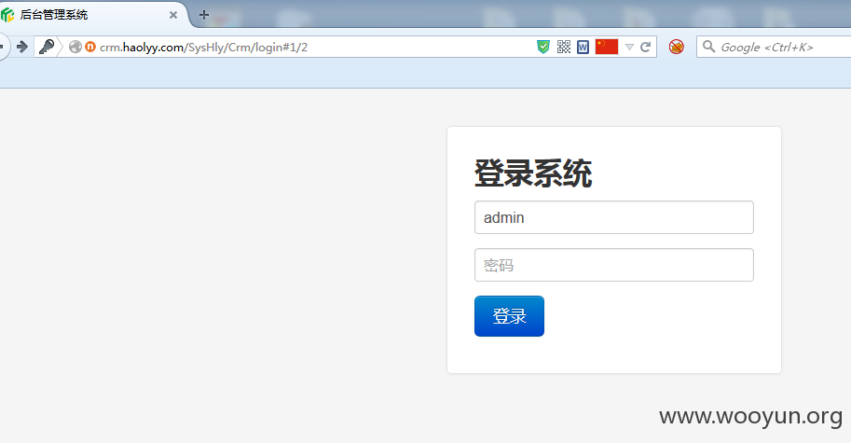Click the green tab favicon
Image resolution: width=851 pixels, height=443 pixels.
point(7,15)
